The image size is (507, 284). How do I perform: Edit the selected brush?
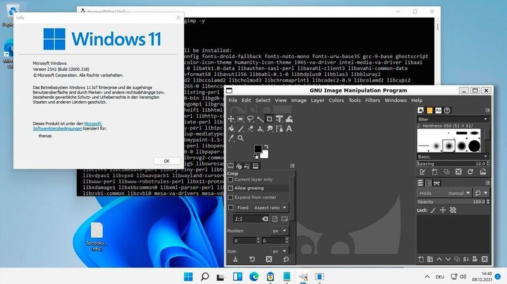point(422,172)
